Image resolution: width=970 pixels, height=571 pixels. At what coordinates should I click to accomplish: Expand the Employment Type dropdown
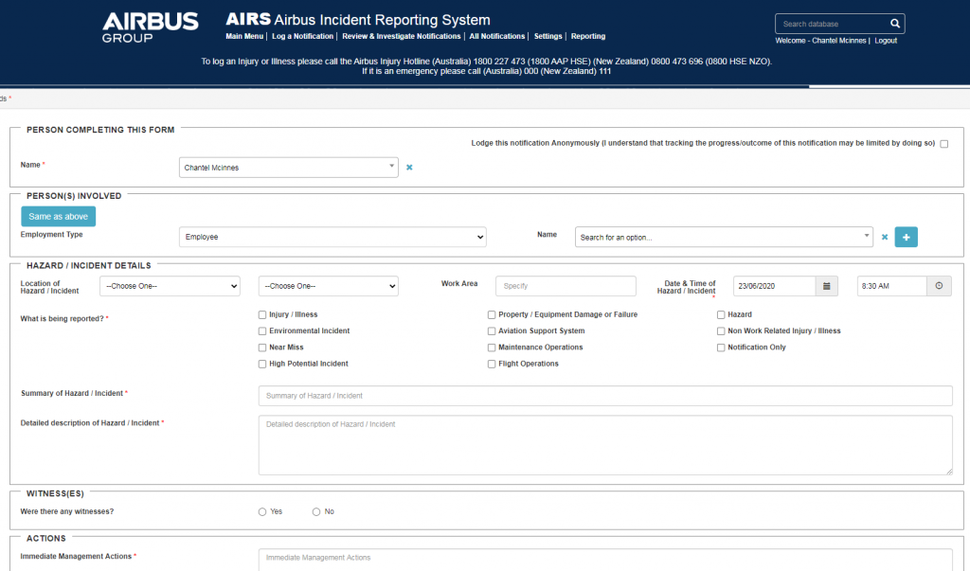point(332,237)
